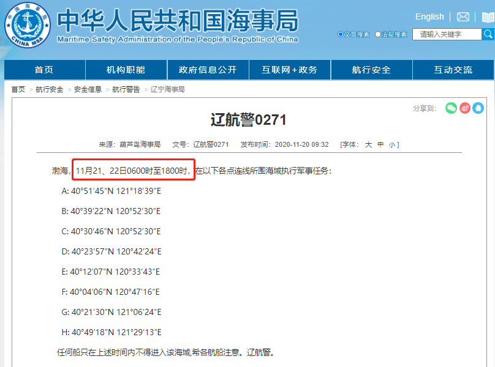This screenshot has width=495, height=367.
Task: Click source text 葫芦岛海事局
Action: (140, 144)
